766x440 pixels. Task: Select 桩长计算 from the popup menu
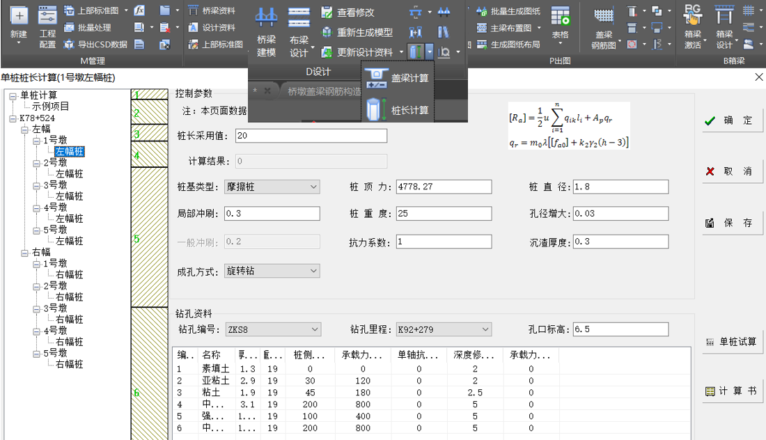point(398,110)
